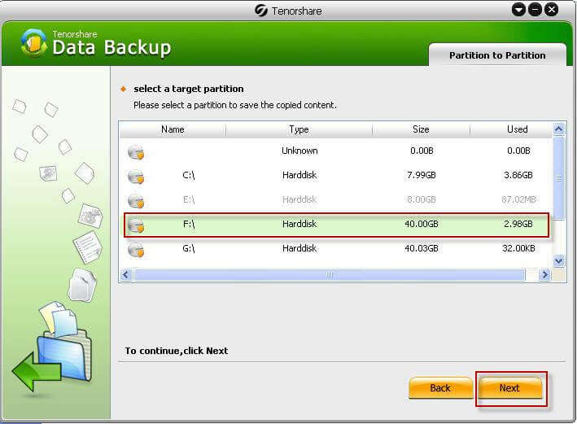Viewport: 577px width, 424px height.
Task: Click the drive icon for F:\ partition
Action: coord(136,225)
